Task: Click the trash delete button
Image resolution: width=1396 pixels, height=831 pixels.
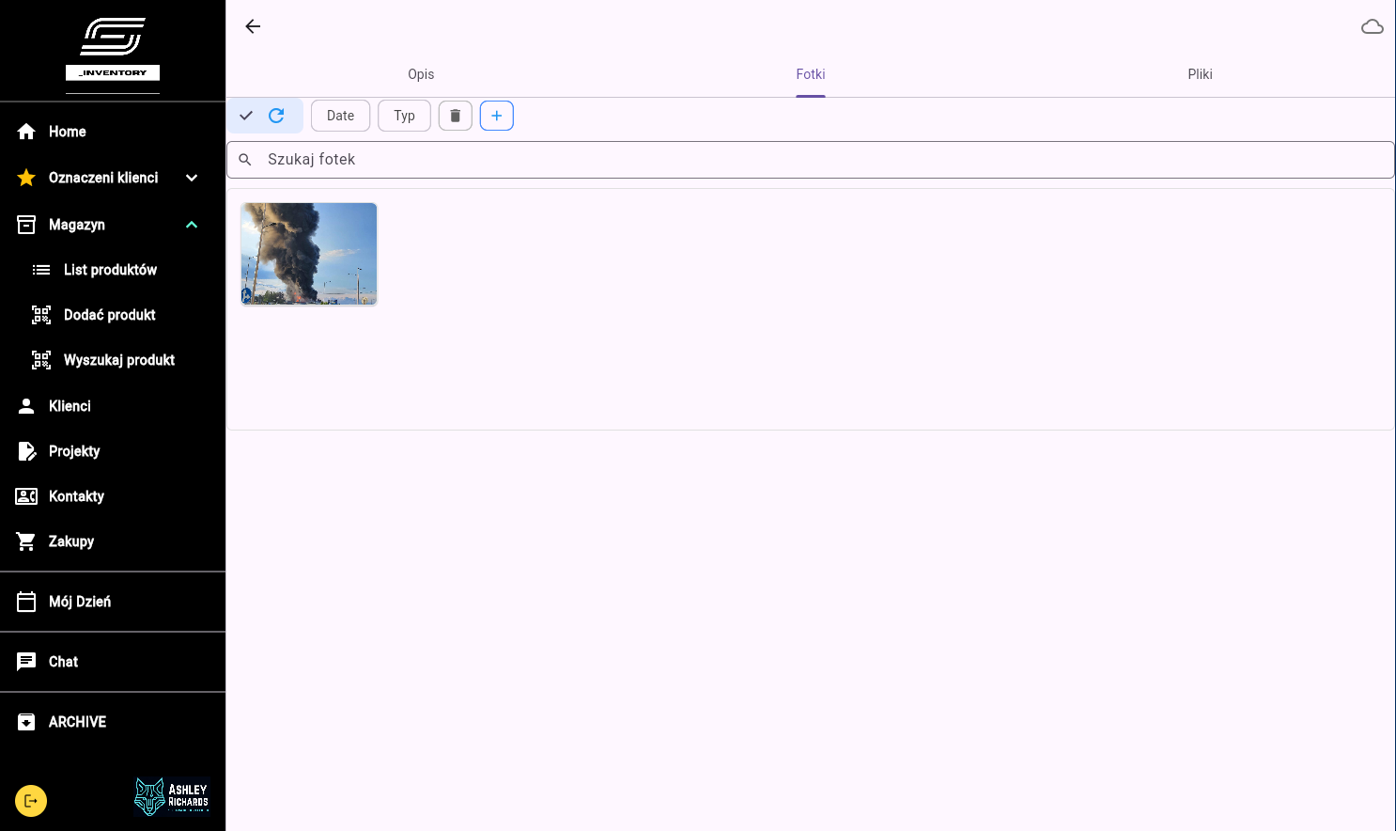Action: pyautogui.click(x=456, y=116)
